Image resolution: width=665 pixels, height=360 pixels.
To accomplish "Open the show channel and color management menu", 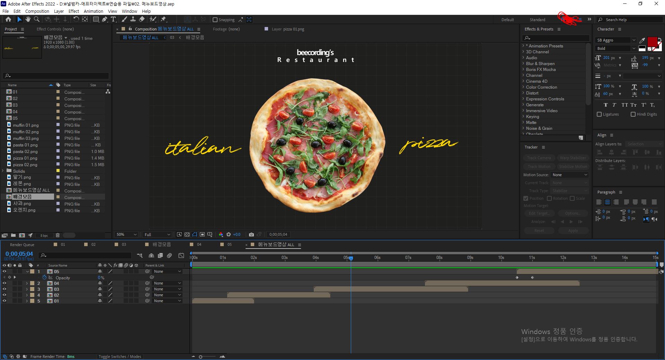I will click(x=221, y=234).
